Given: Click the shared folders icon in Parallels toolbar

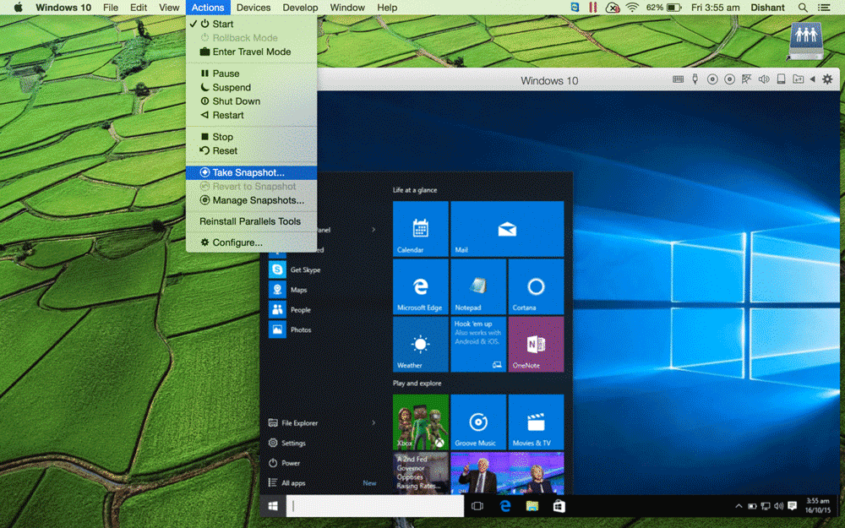Looking at the screenshot, I should coord(798,79).
